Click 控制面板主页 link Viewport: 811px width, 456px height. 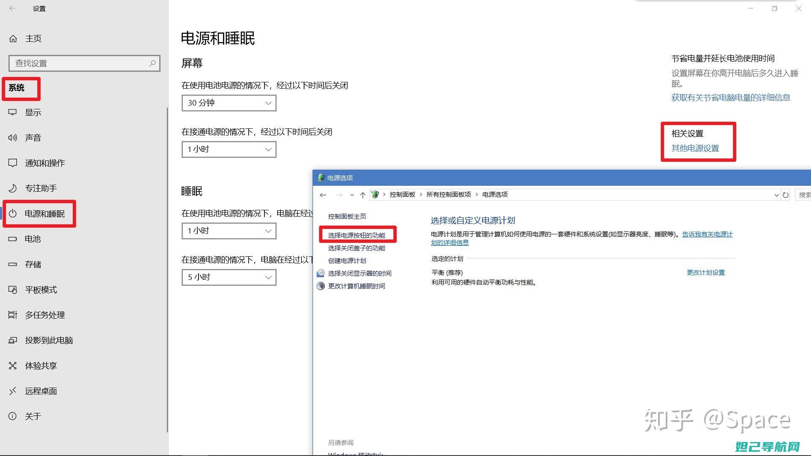[347, 216]
